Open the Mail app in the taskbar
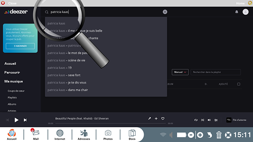This screenshot has height=142, width=253. 36,135
